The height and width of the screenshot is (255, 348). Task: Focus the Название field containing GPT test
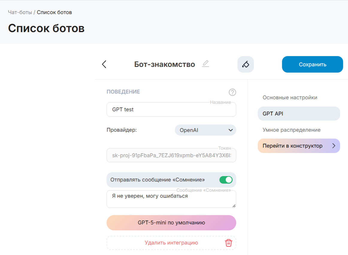coord(171,109)
